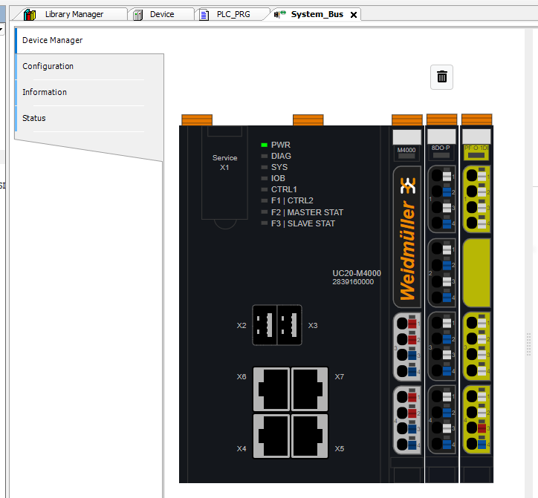This screenshot has height=498, width=538.
Task: Click the F2 | MASTER STAT LED indicator
Action: [264, 212]
